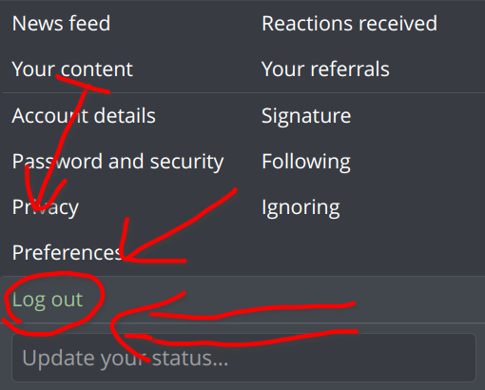Image resolution: width=485 pixels, height=390 pixels.
Task: Open the Privacy settings
Action: [46, 208]
